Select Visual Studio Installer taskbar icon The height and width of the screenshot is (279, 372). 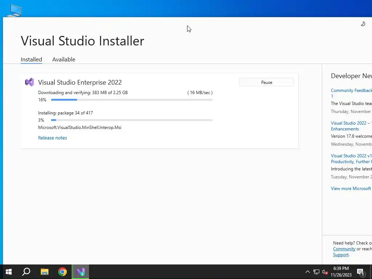[x=80, y=272]
